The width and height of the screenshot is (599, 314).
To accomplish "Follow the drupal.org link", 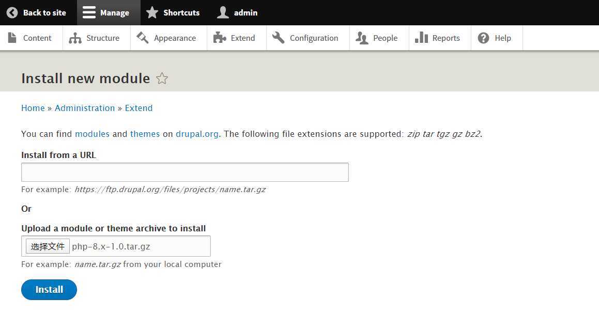I will point(197,134).
